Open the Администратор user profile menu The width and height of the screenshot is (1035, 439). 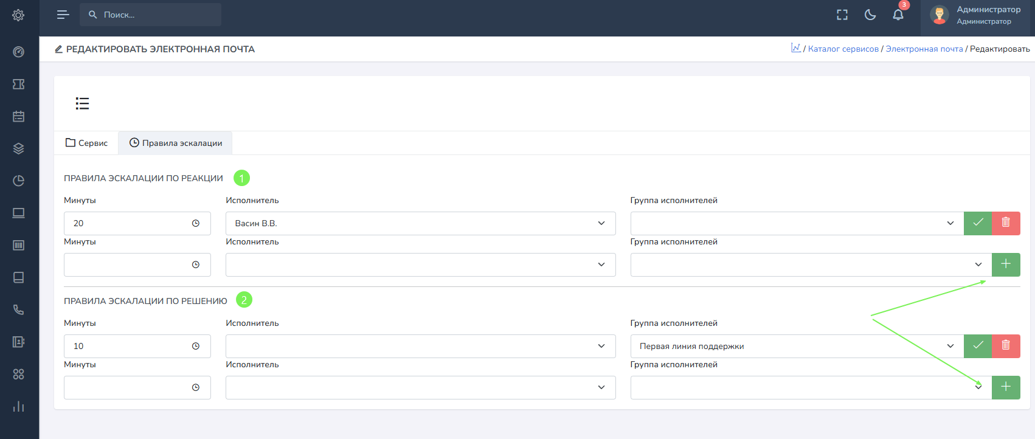pyautogui.click(x=976, y=15)
